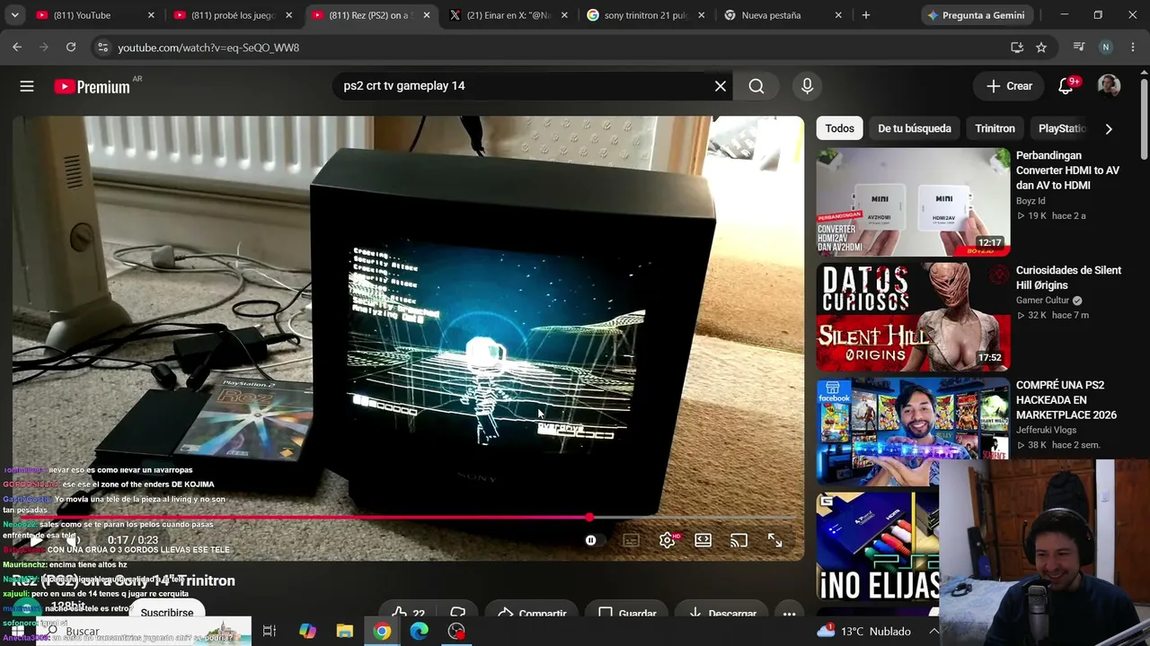Open the Chrome profile N button
Image resolution: width=1150 pixels, height=646 pixels.
pyautogui.click(x=1106, y=48)
